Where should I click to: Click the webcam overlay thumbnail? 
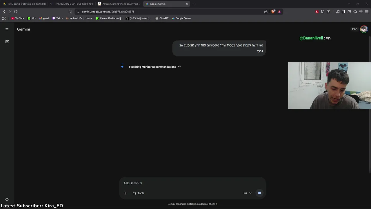click(x=330, y=86)
